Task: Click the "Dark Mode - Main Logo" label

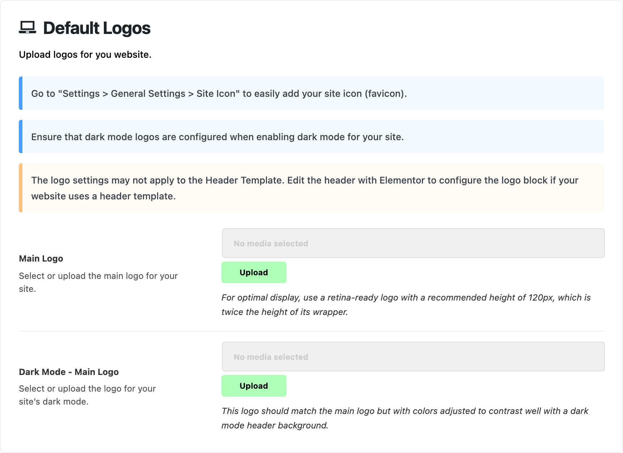Action: (x=69, y=372)
